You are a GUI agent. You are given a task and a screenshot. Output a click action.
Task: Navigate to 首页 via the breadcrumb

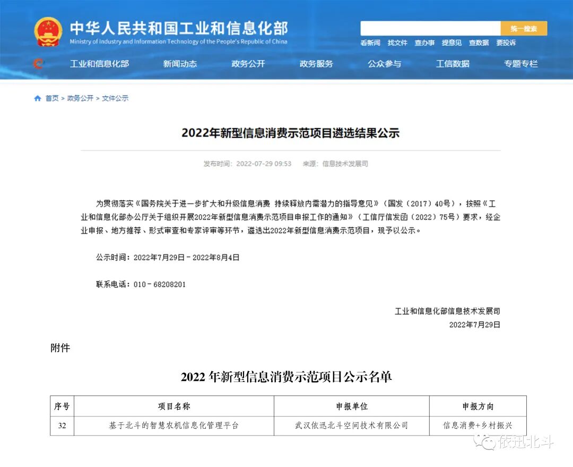(51, 98)
